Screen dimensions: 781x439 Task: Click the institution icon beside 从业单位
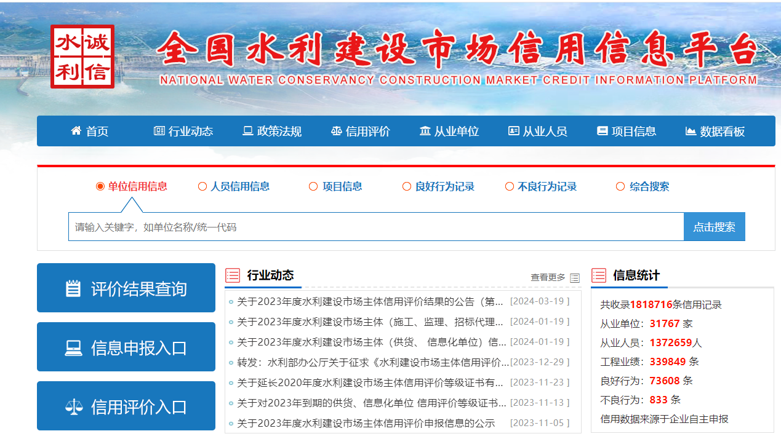(x=425, y=131)
